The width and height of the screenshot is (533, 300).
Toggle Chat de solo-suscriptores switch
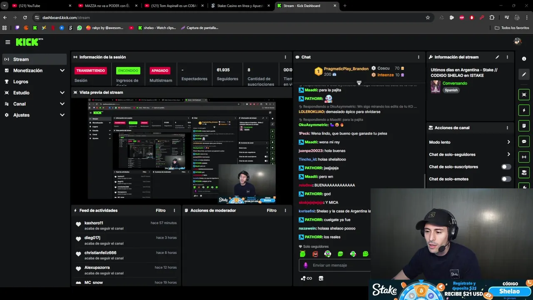pyautogui.click(x=506, y=167)
